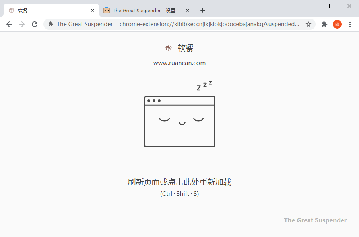Open the three-dot Chrome menu

click(x=350, y=24)
